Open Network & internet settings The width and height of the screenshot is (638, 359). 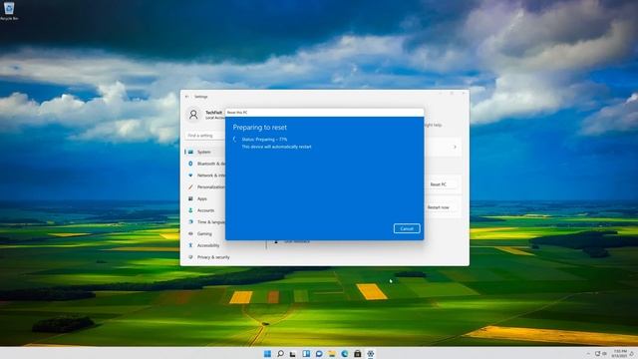coord(206,176)
